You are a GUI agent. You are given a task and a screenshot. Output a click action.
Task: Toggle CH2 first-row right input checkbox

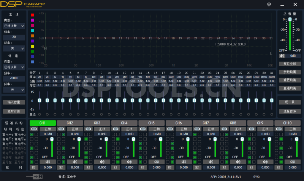63,134
